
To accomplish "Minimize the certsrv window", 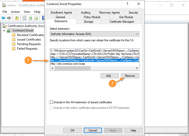I will [x=160, y=5].
